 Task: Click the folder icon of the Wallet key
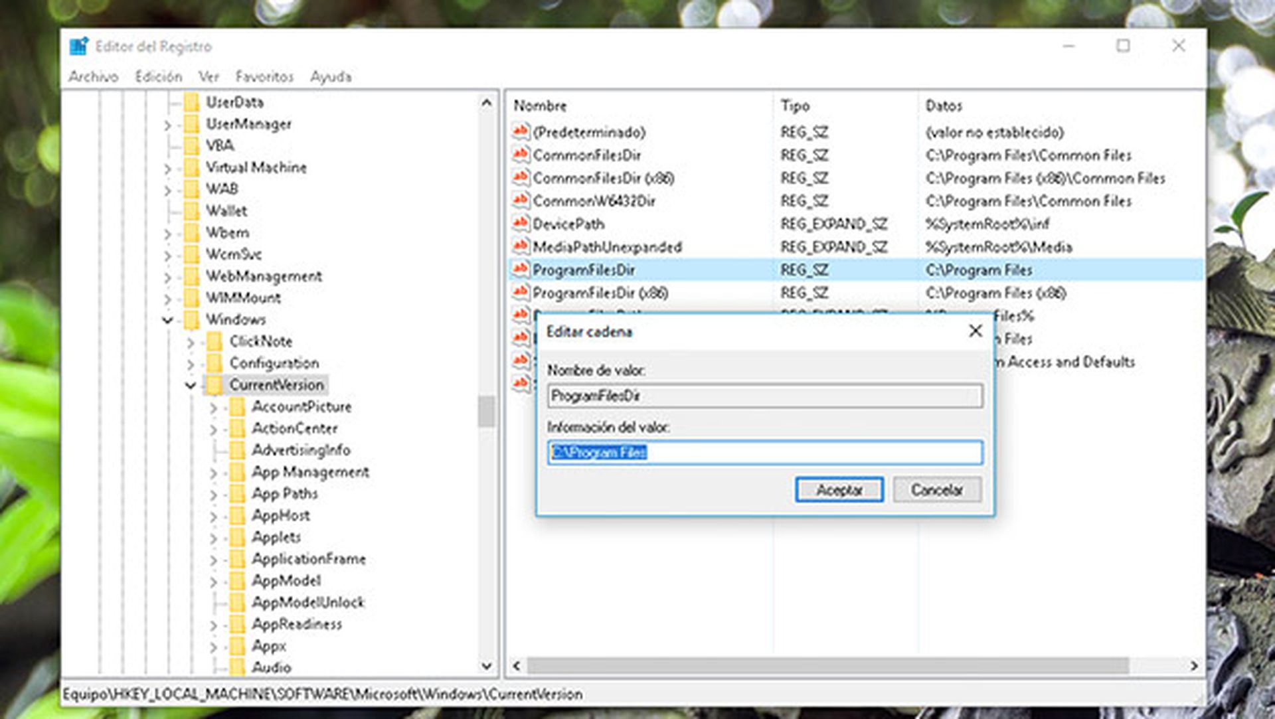192,211
